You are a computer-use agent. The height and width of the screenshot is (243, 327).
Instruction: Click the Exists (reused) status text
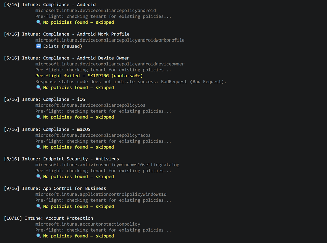(x=63, y=46)
